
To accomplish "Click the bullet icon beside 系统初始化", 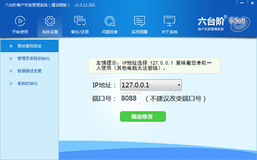I will (x=11, y=84).
